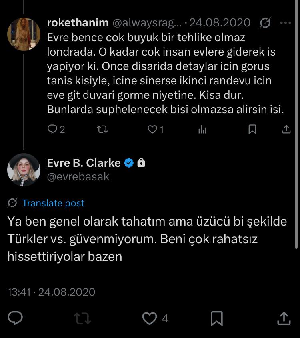Reply to Evre B. Clarke's post

pyautogui.click(x=15, y=318)
